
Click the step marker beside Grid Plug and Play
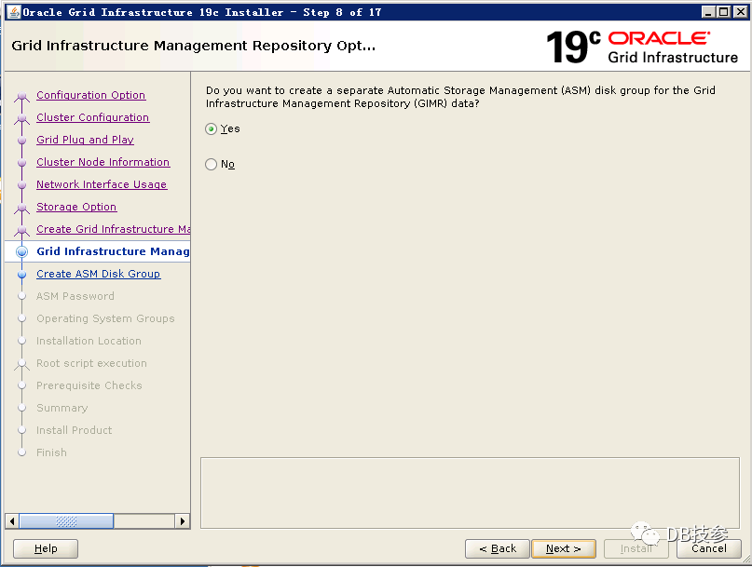point(21,140)
